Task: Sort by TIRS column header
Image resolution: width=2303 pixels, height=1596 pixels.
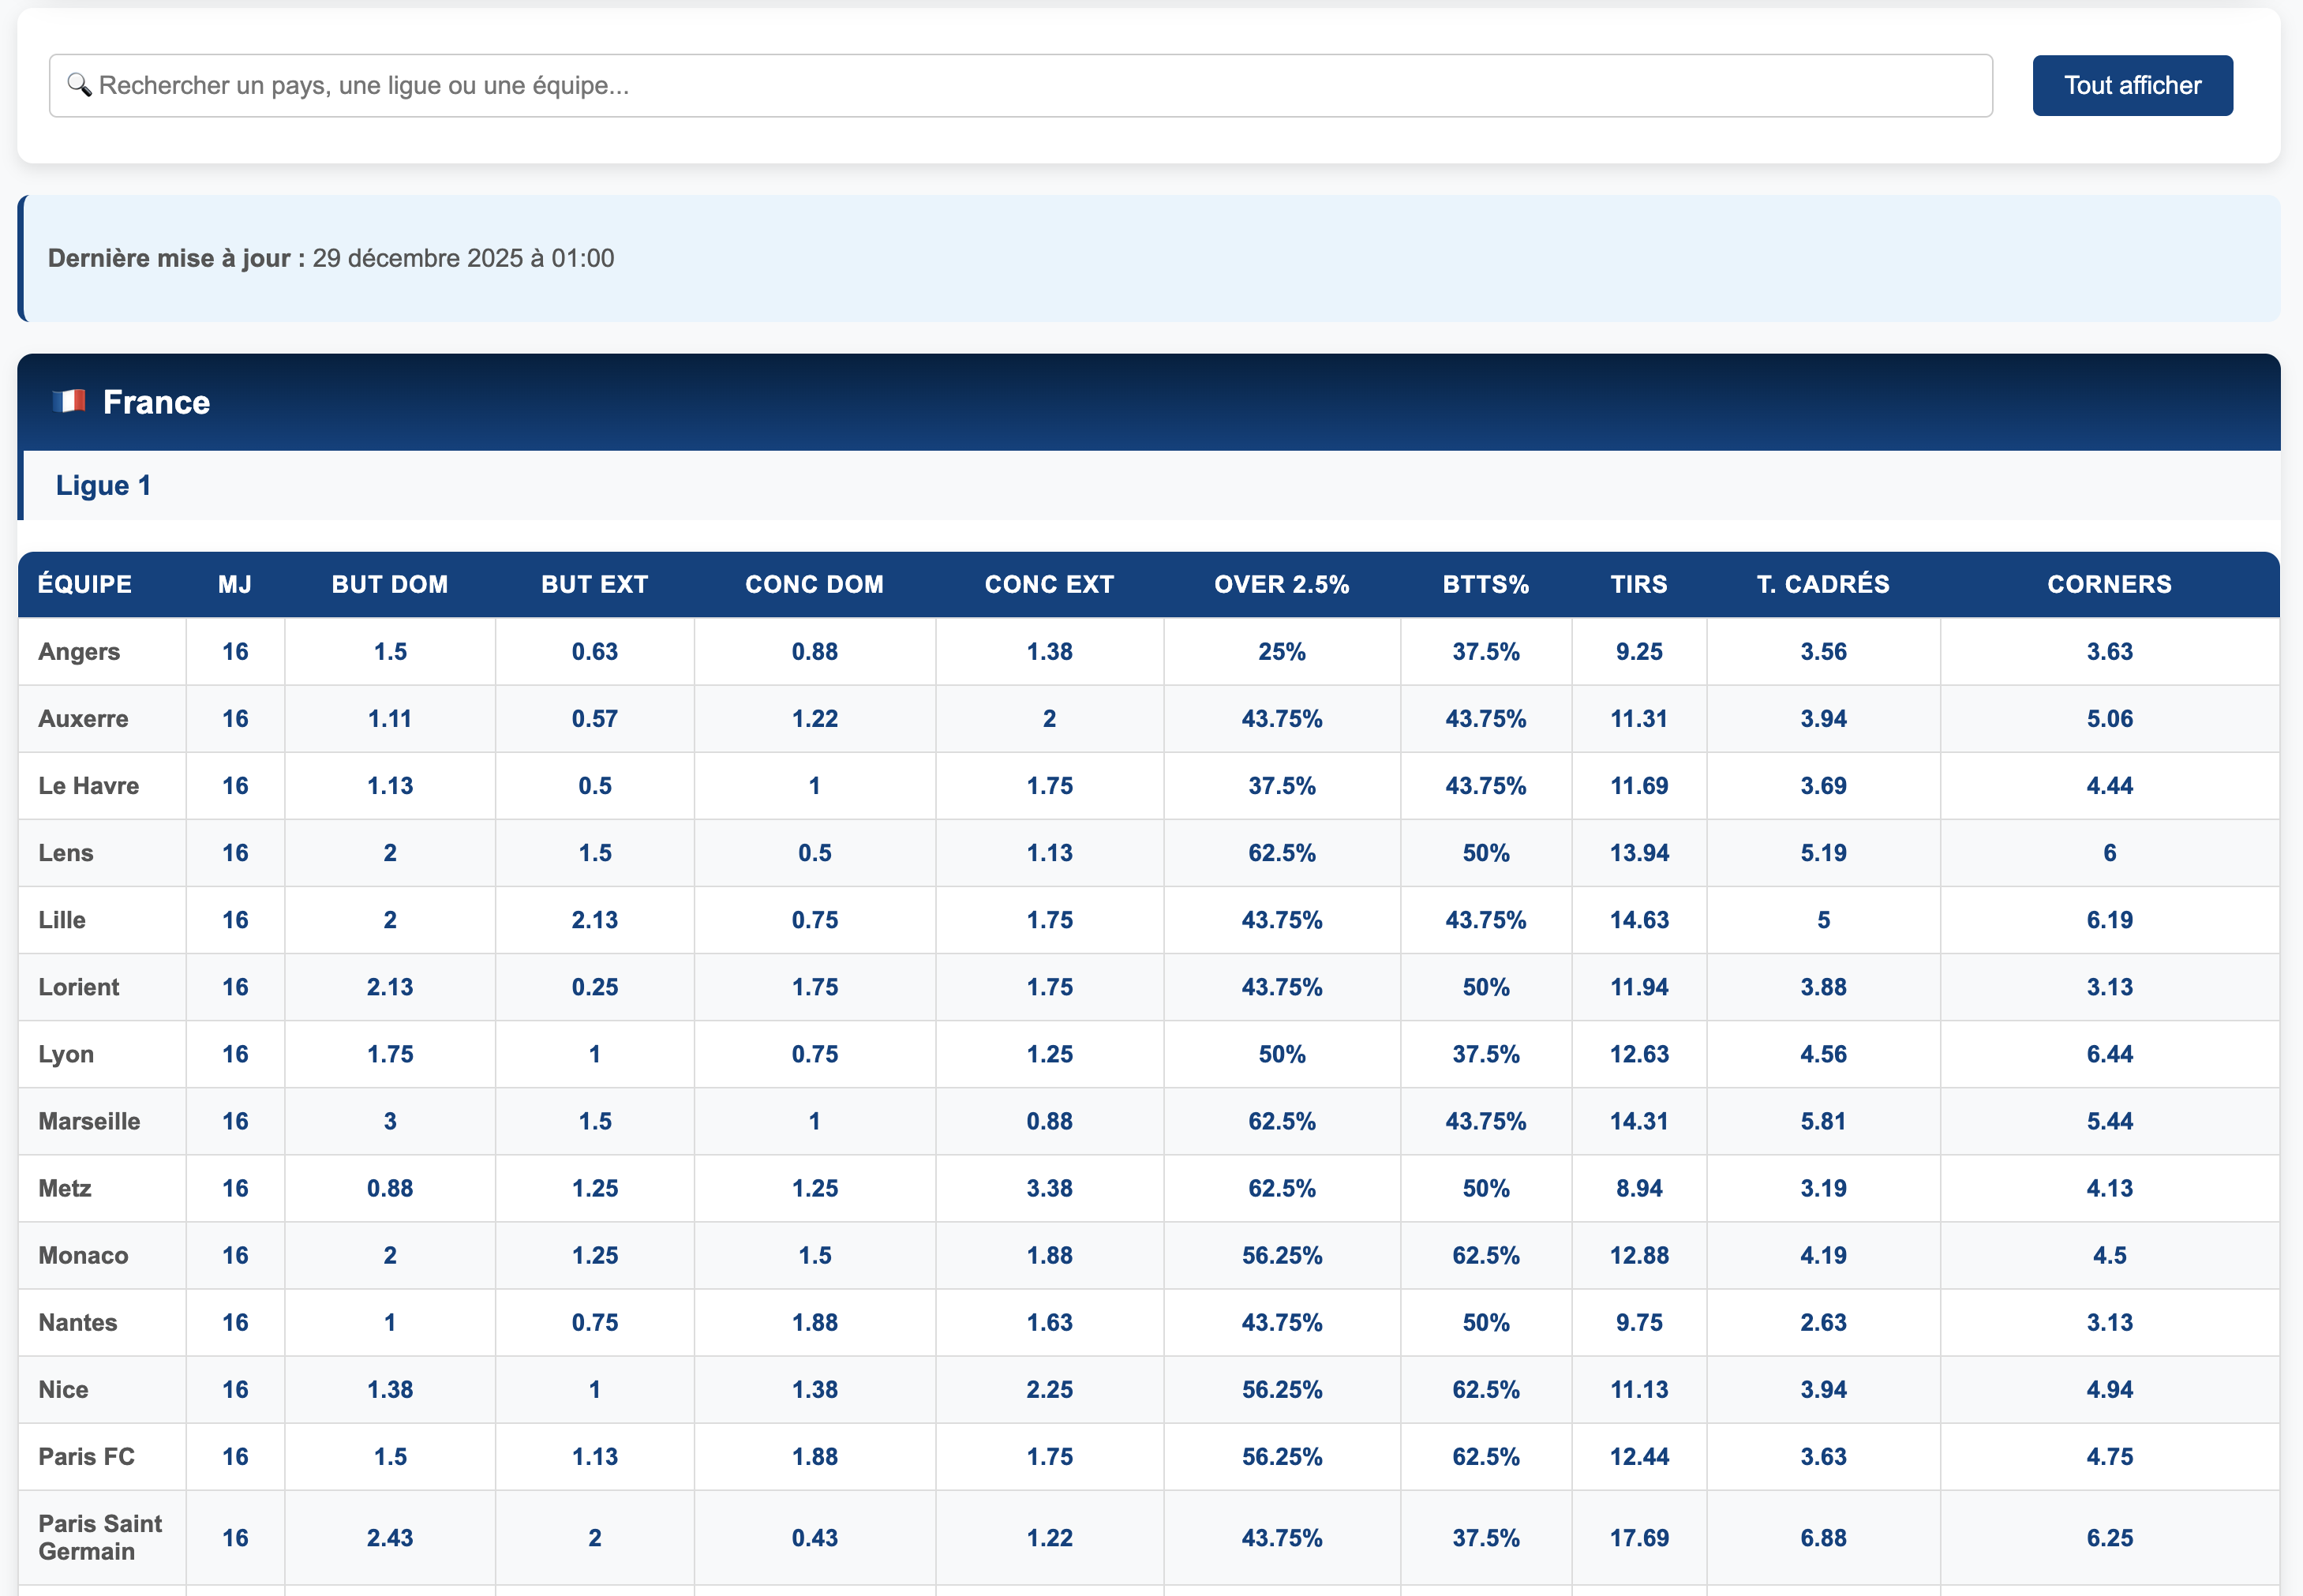Action: point(1638,585)
